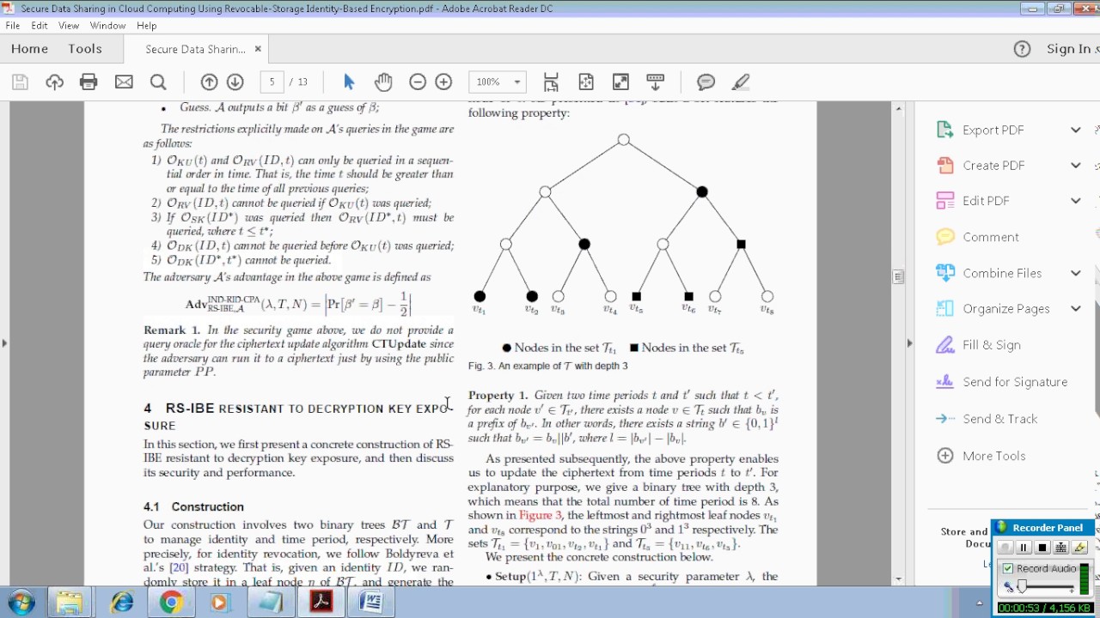
Task: Pause recording in Recorder Panel
Action: (1024, 548)
